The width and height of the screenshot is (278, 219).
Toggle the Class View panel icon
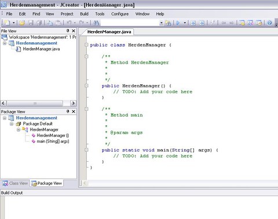[250, 23]
